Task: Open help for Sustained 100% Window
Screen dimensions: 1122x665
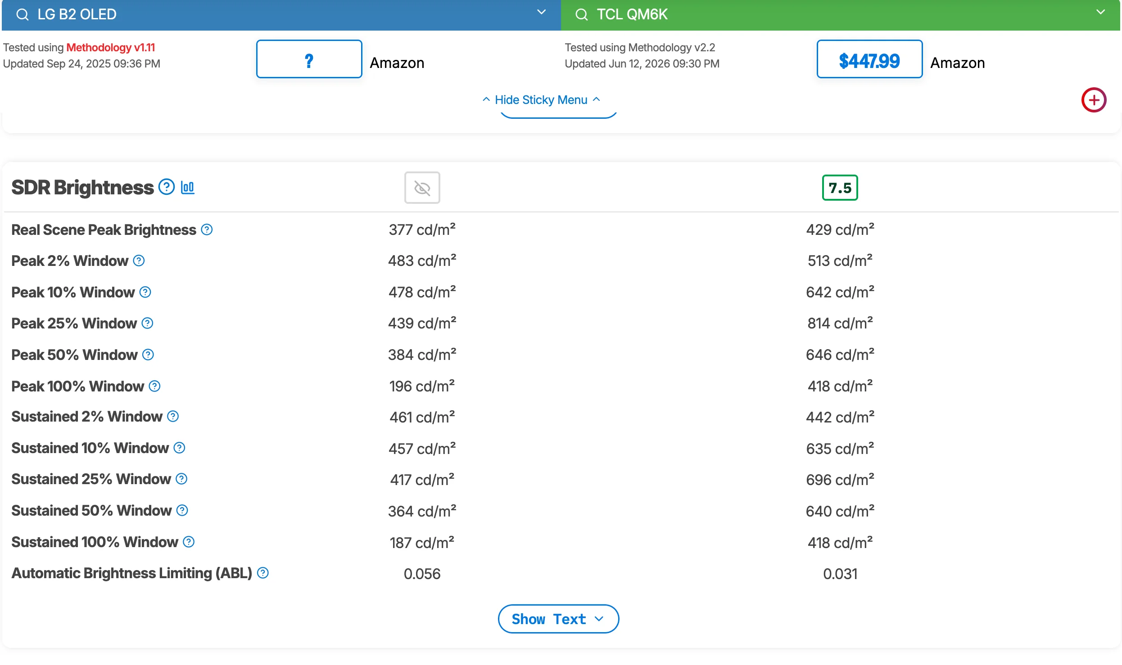Action: click(x=189, y=542)
